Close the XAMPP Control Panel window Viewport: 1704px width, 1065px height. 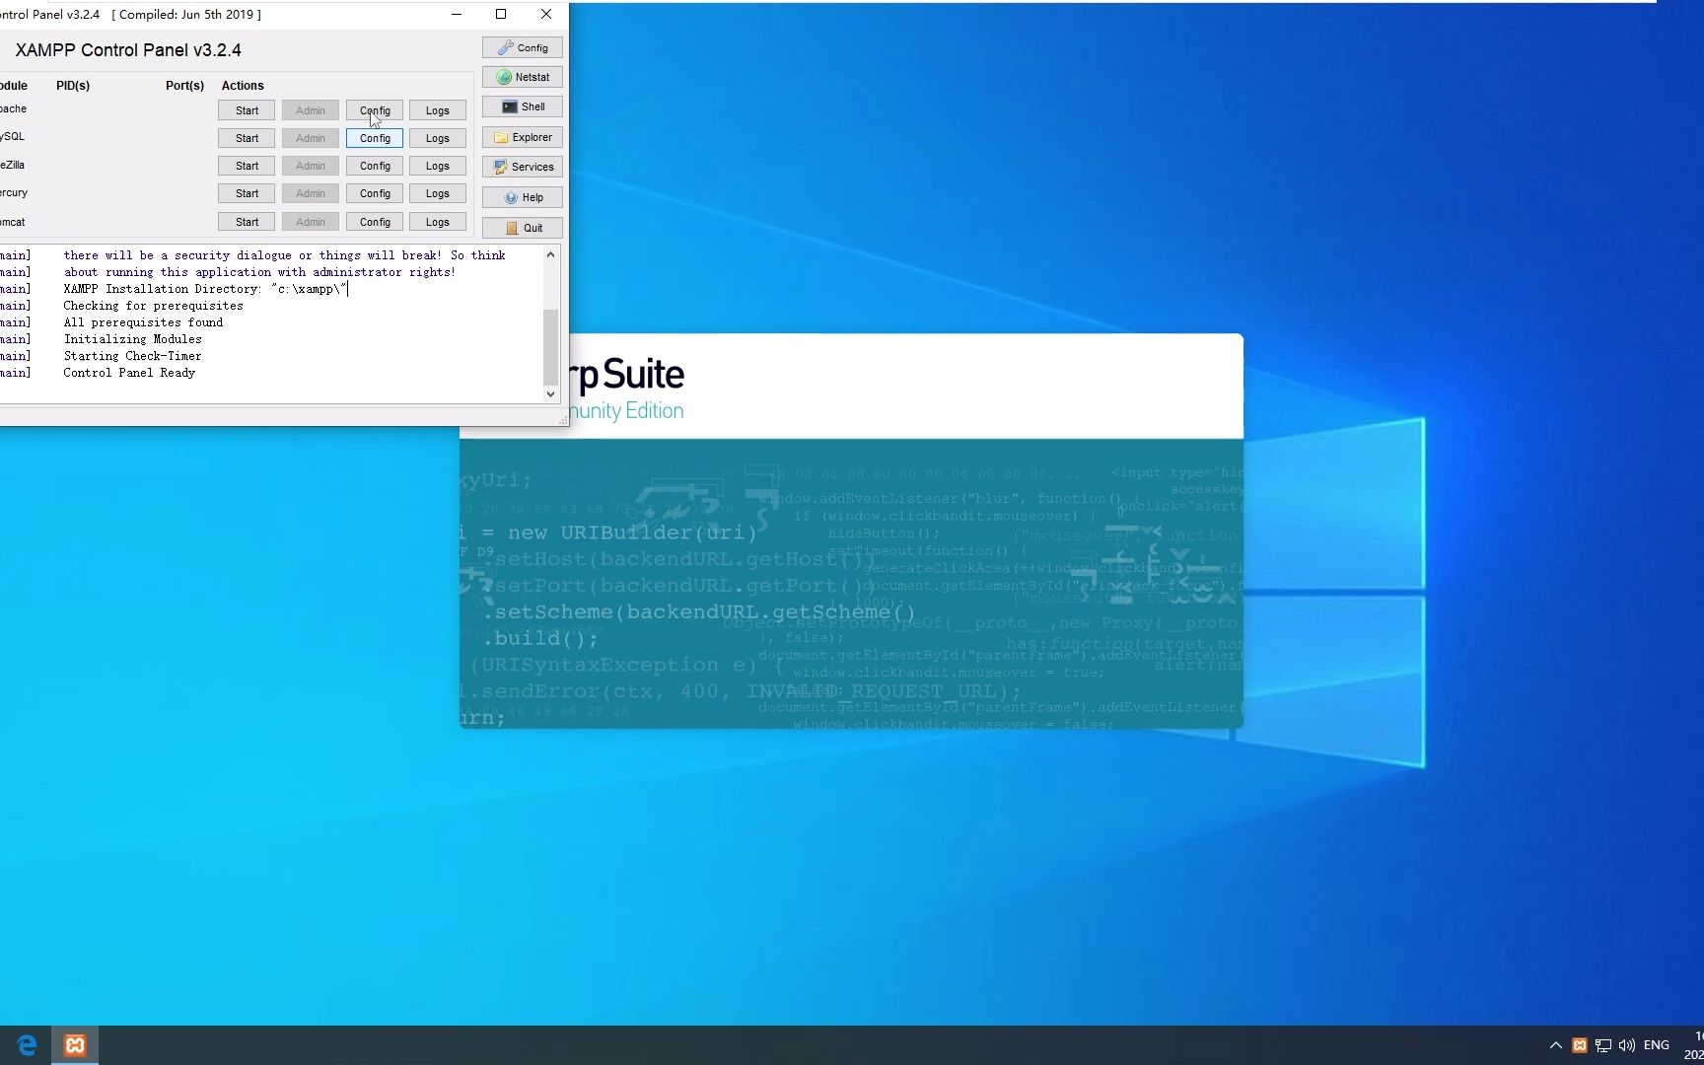[546, 14]
